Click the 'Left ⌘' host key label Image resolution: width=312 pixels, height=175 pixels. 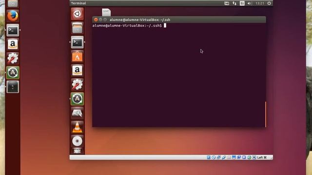[x=262, y=157]
